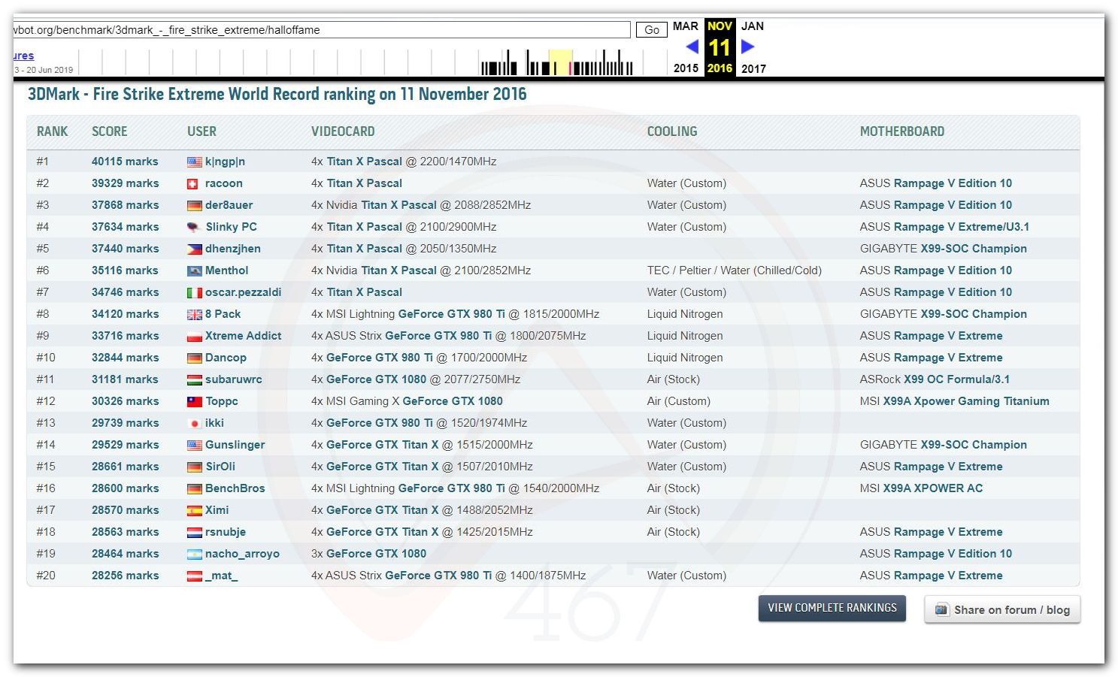Open Titan X Pascal videocard link in rank #1
The image size is (1118, 677).
click(365, 162)
